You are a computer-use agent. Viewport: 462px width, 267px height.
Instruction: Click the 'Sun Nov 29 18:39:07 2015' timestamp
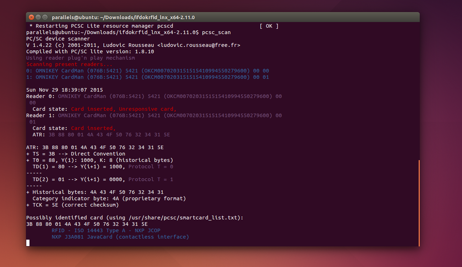point(65,90)
